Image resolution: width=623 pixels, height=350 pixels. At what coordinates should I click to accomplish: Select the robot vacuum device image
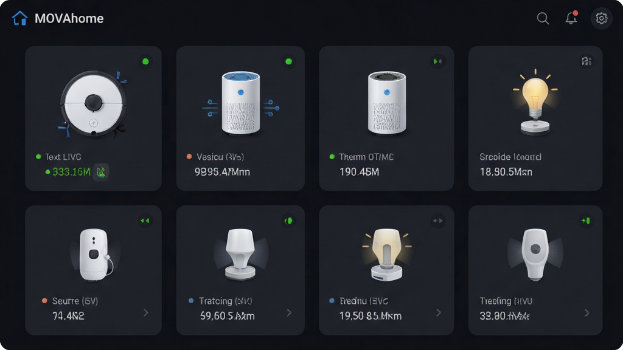pos(93,104)
